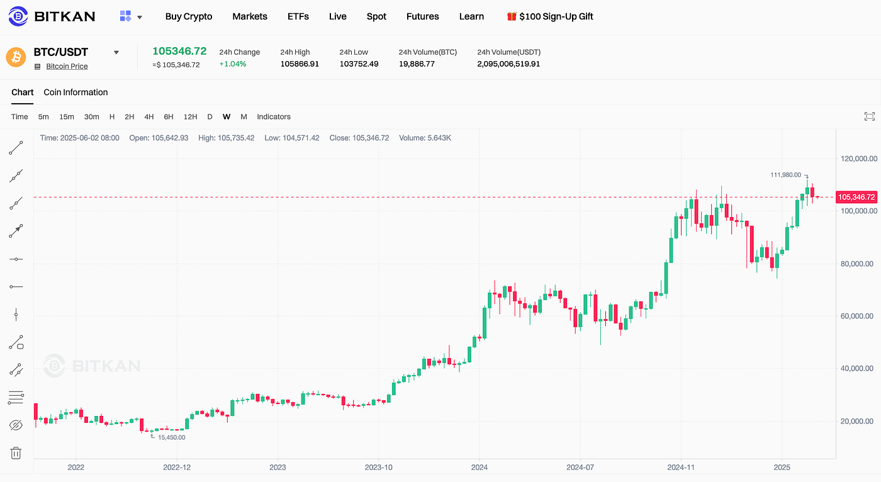Switch to the Chart tab

pos(22,92)
